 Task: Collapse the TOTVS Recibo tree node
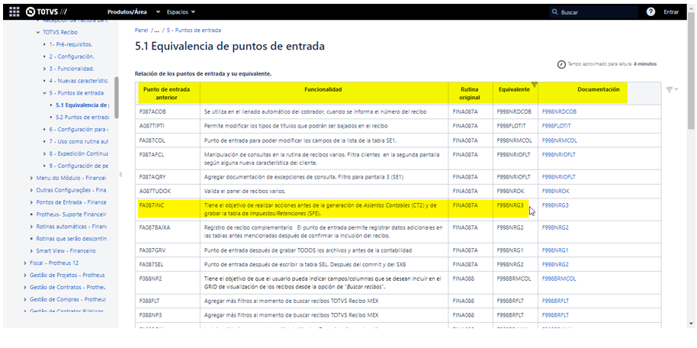(38, 33)
